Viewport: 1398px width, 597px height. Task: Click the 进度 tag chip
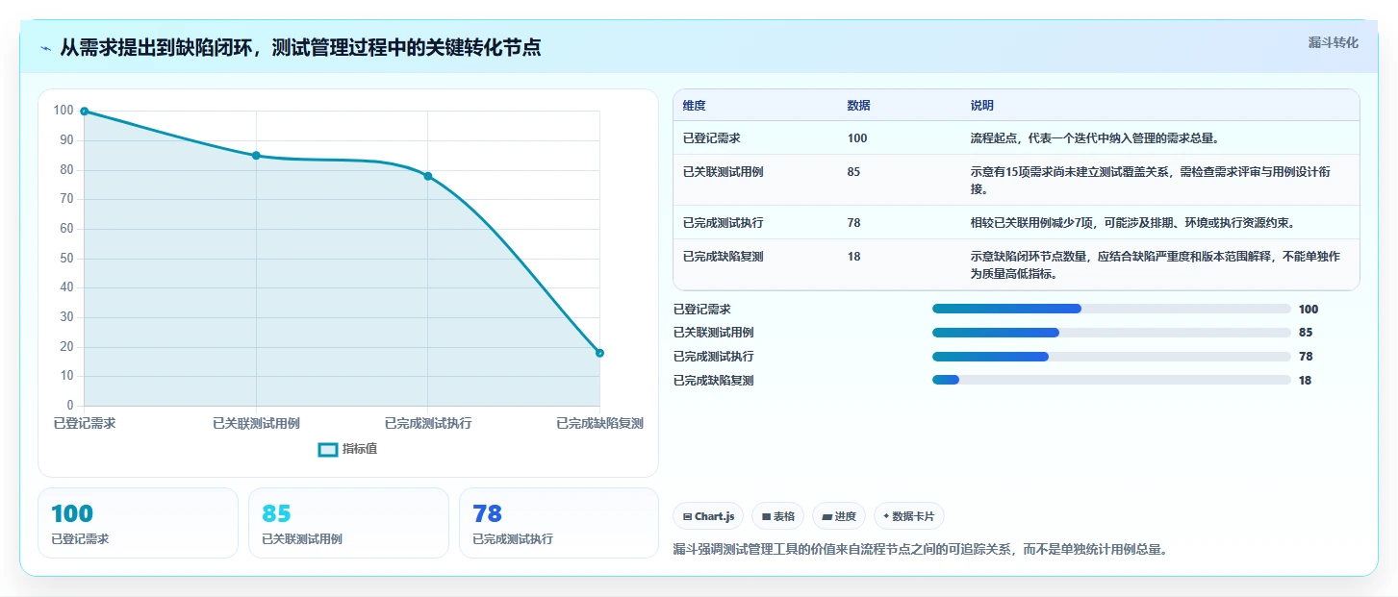839,516
